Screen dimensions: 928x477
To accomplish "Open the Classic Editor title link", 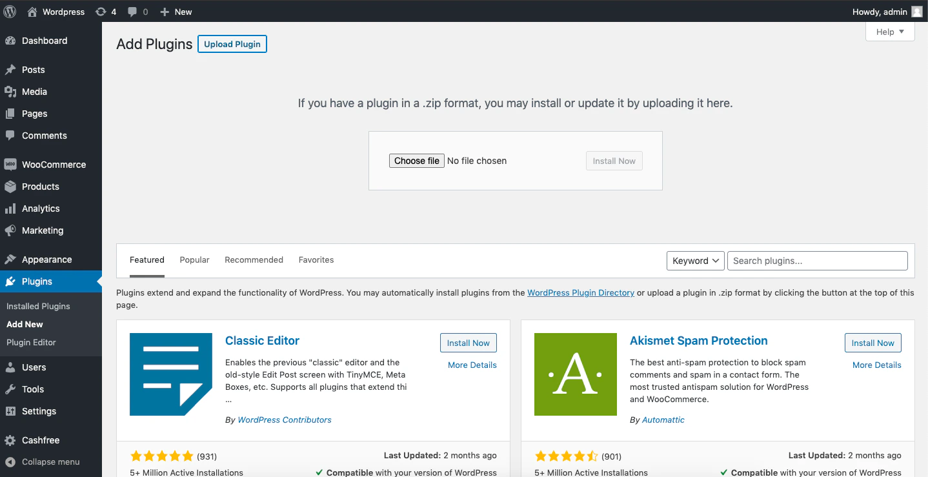I will click(263, 341).
